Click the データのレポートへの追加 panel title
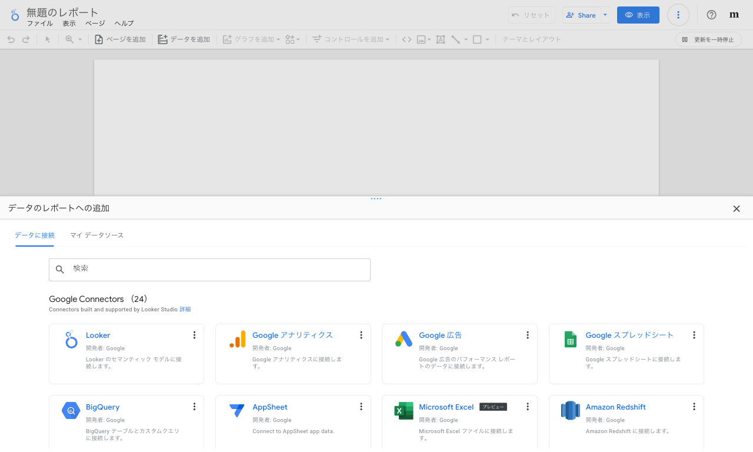Screen dimensions: 753x452 [x=59, y=208]
